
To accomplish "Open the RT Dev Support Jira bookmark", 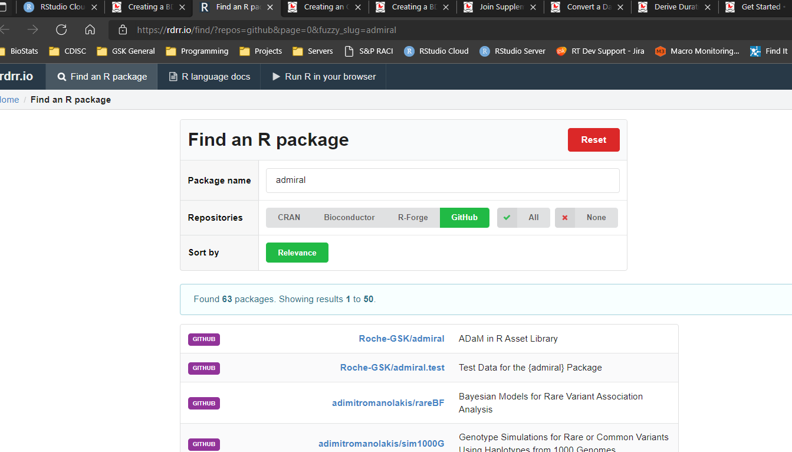I will point(600,51).
